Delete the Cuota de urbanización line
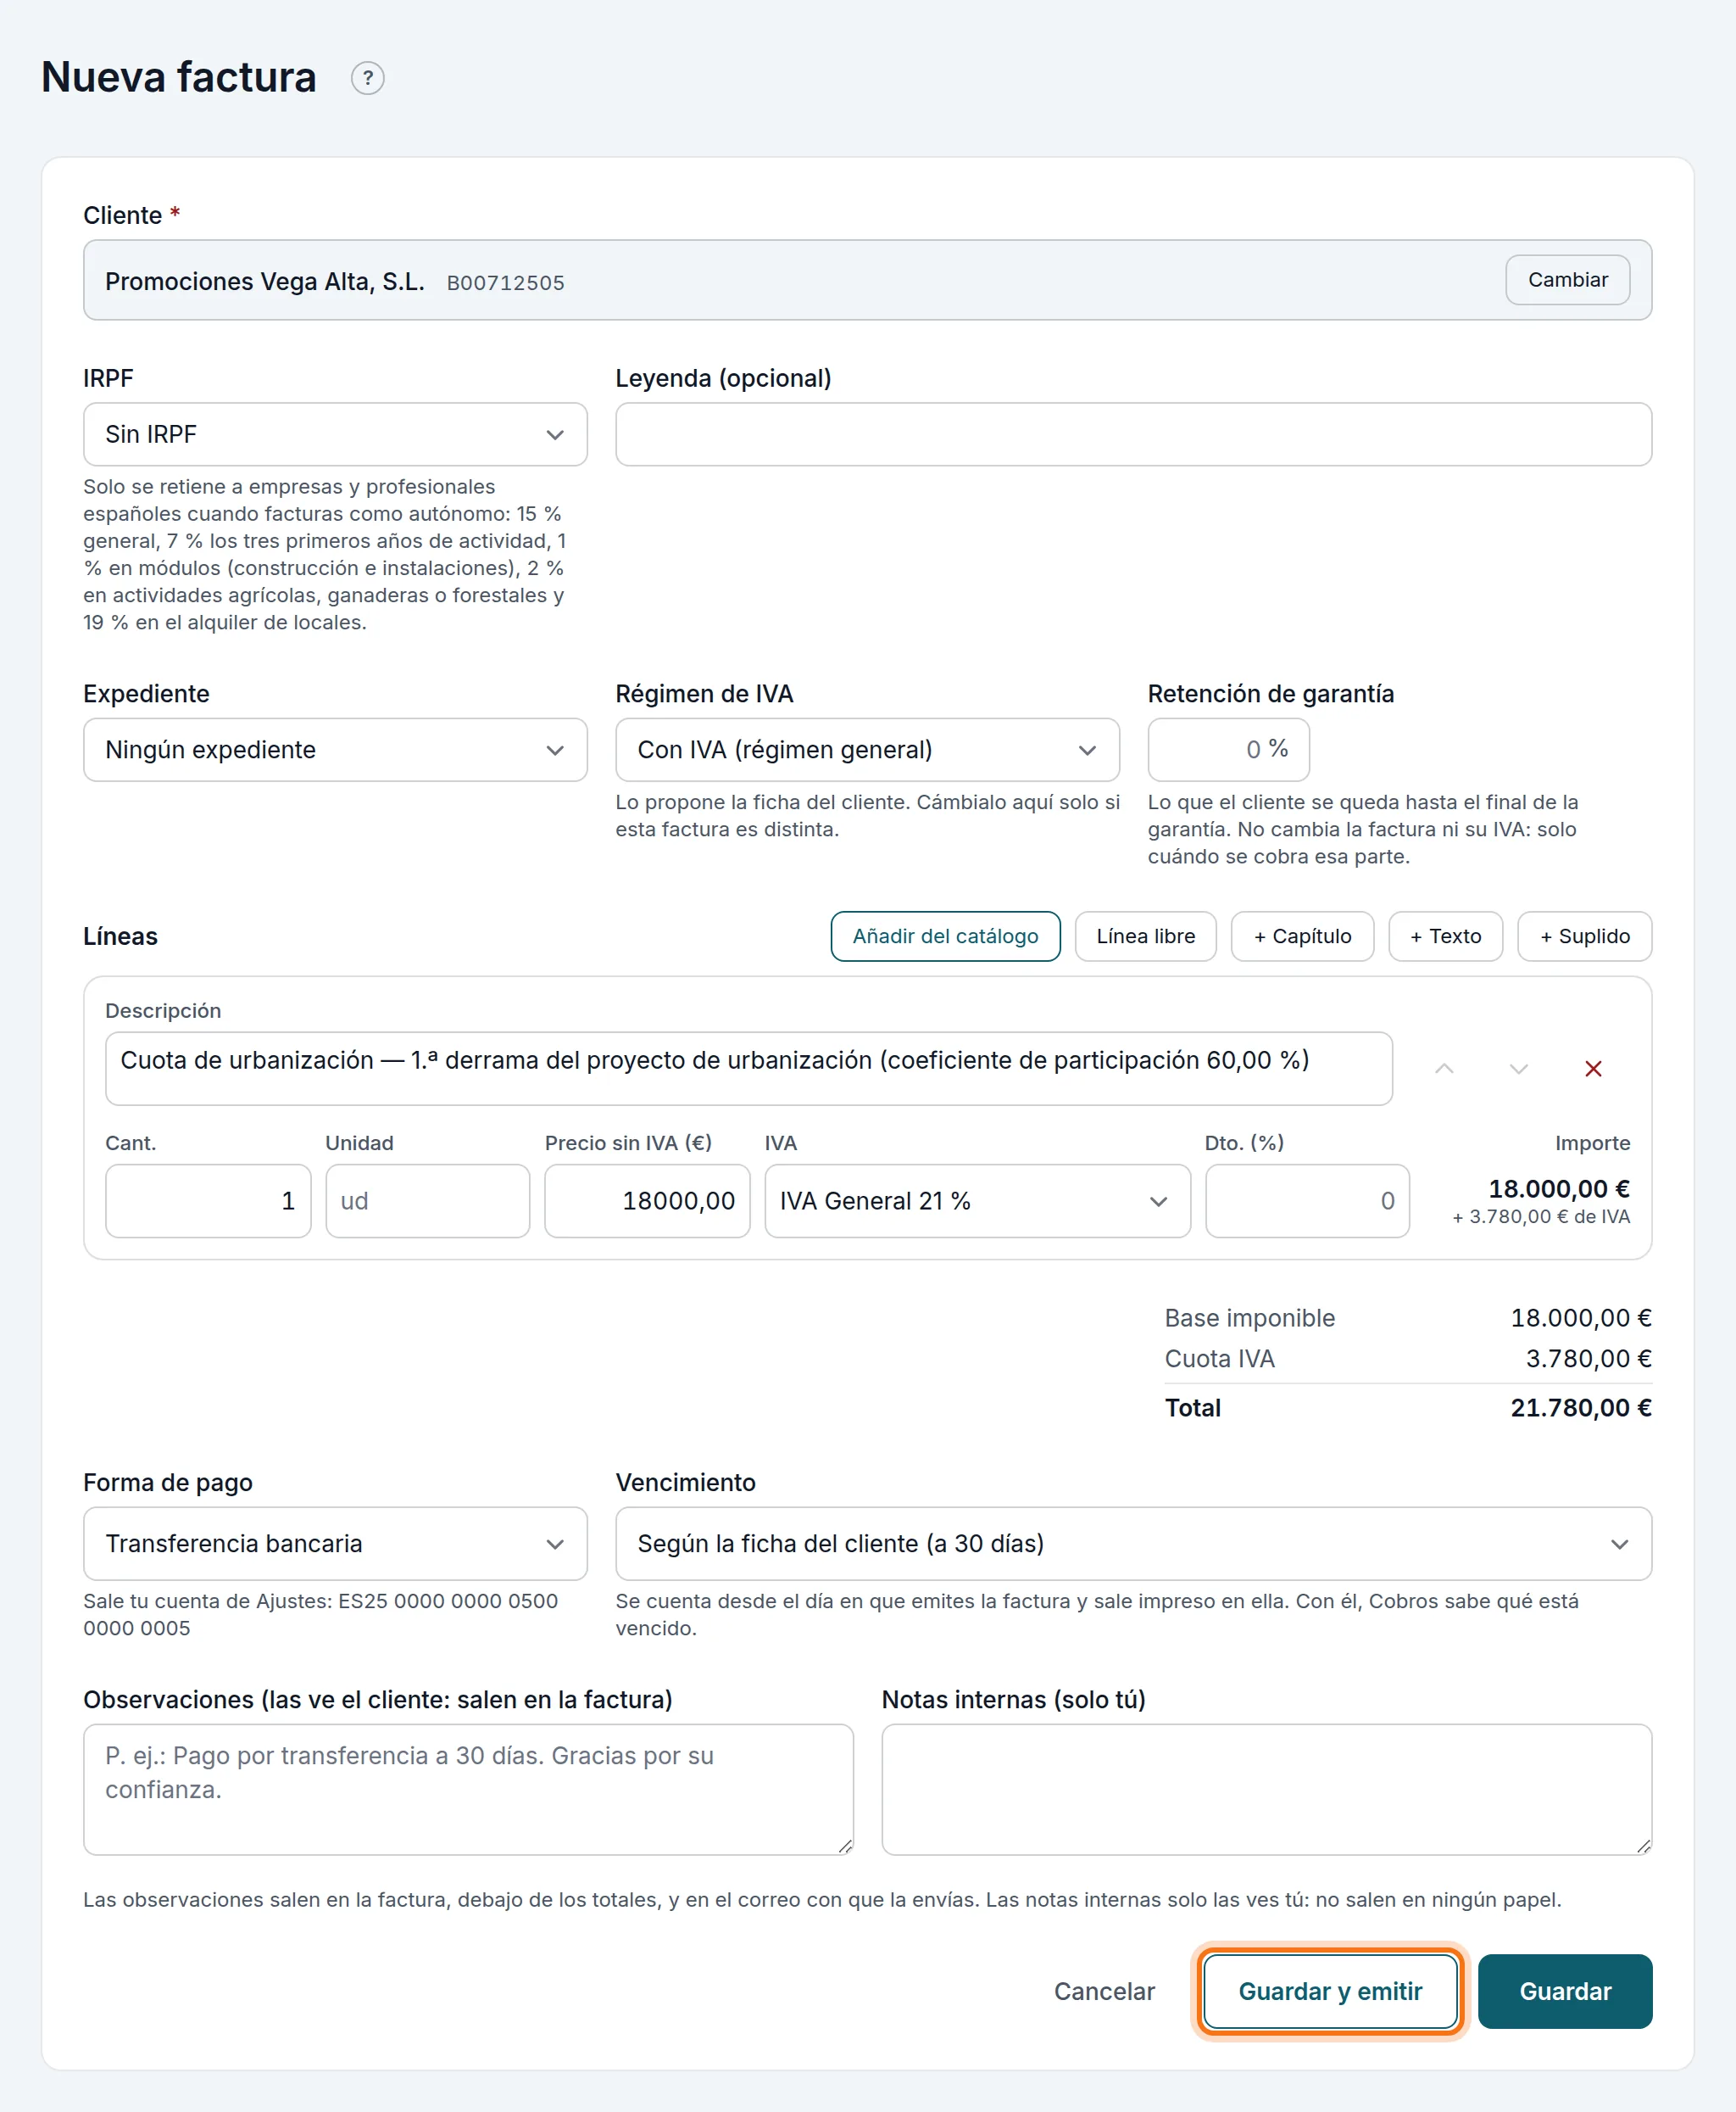Viewport: 1736px width, 2112px height. (1593, 1069)
